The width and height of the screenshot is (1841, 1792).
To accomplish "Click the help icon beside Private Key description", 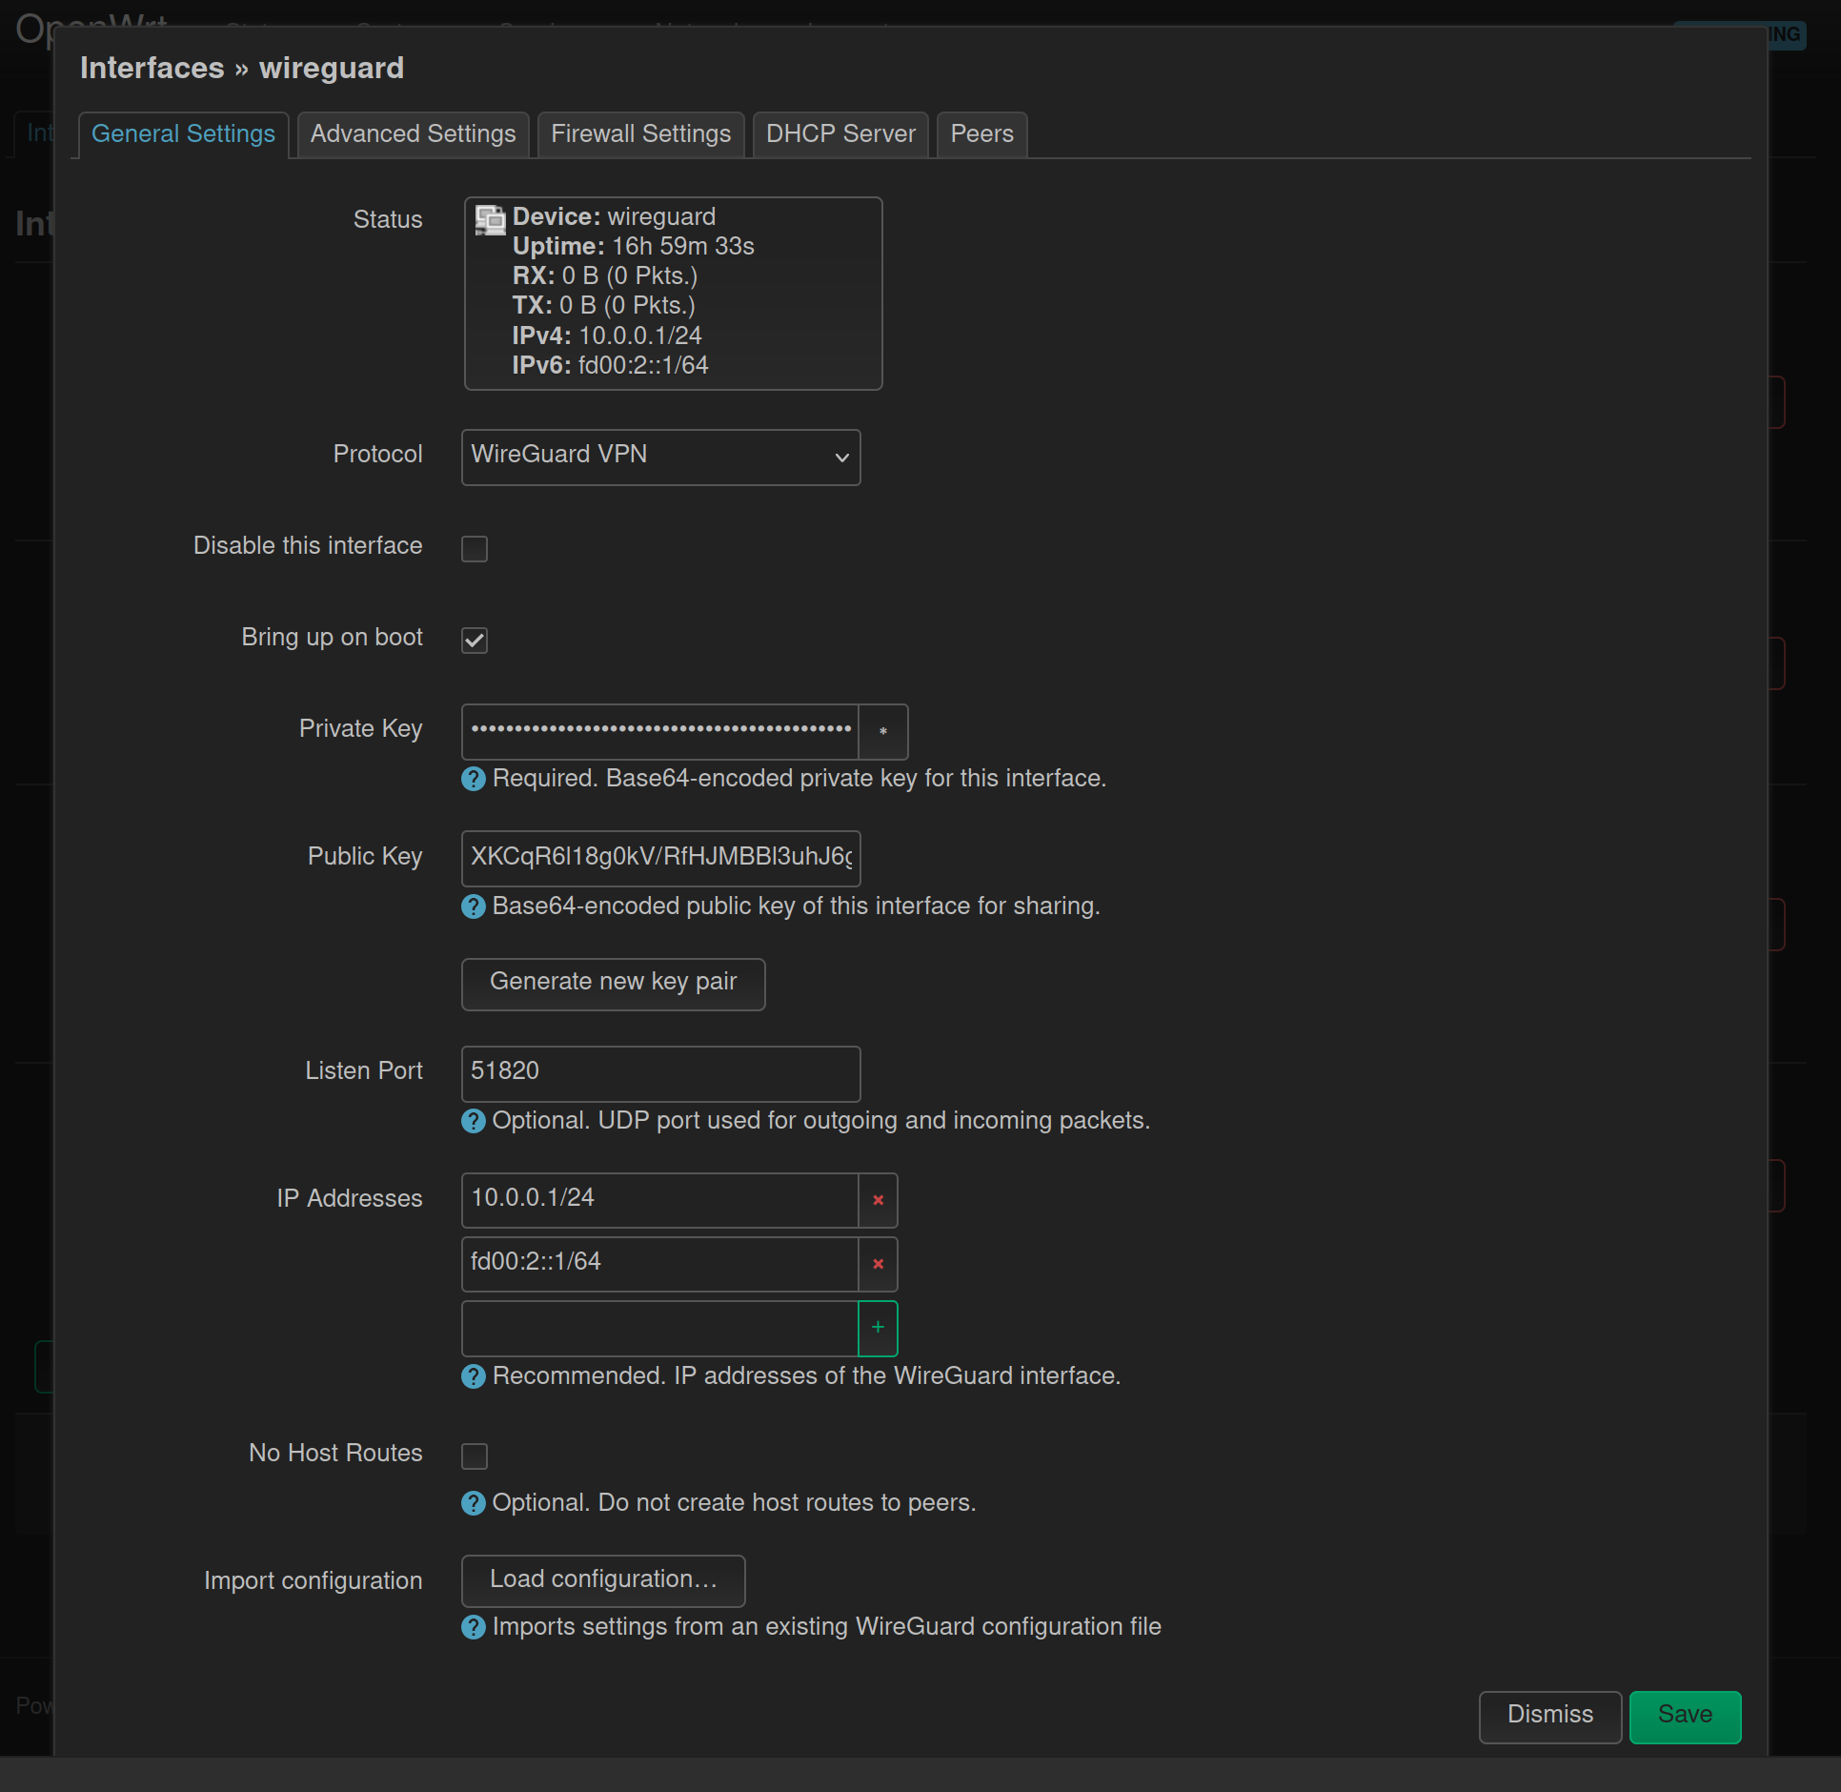I will pos(474,779).
